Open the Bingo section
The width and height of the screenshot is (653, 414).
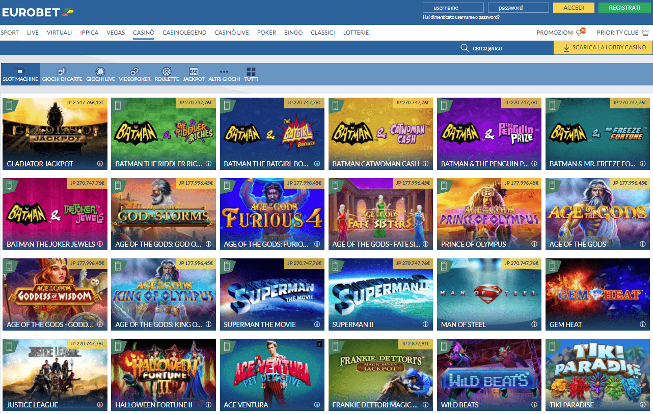tap(293, 33)
